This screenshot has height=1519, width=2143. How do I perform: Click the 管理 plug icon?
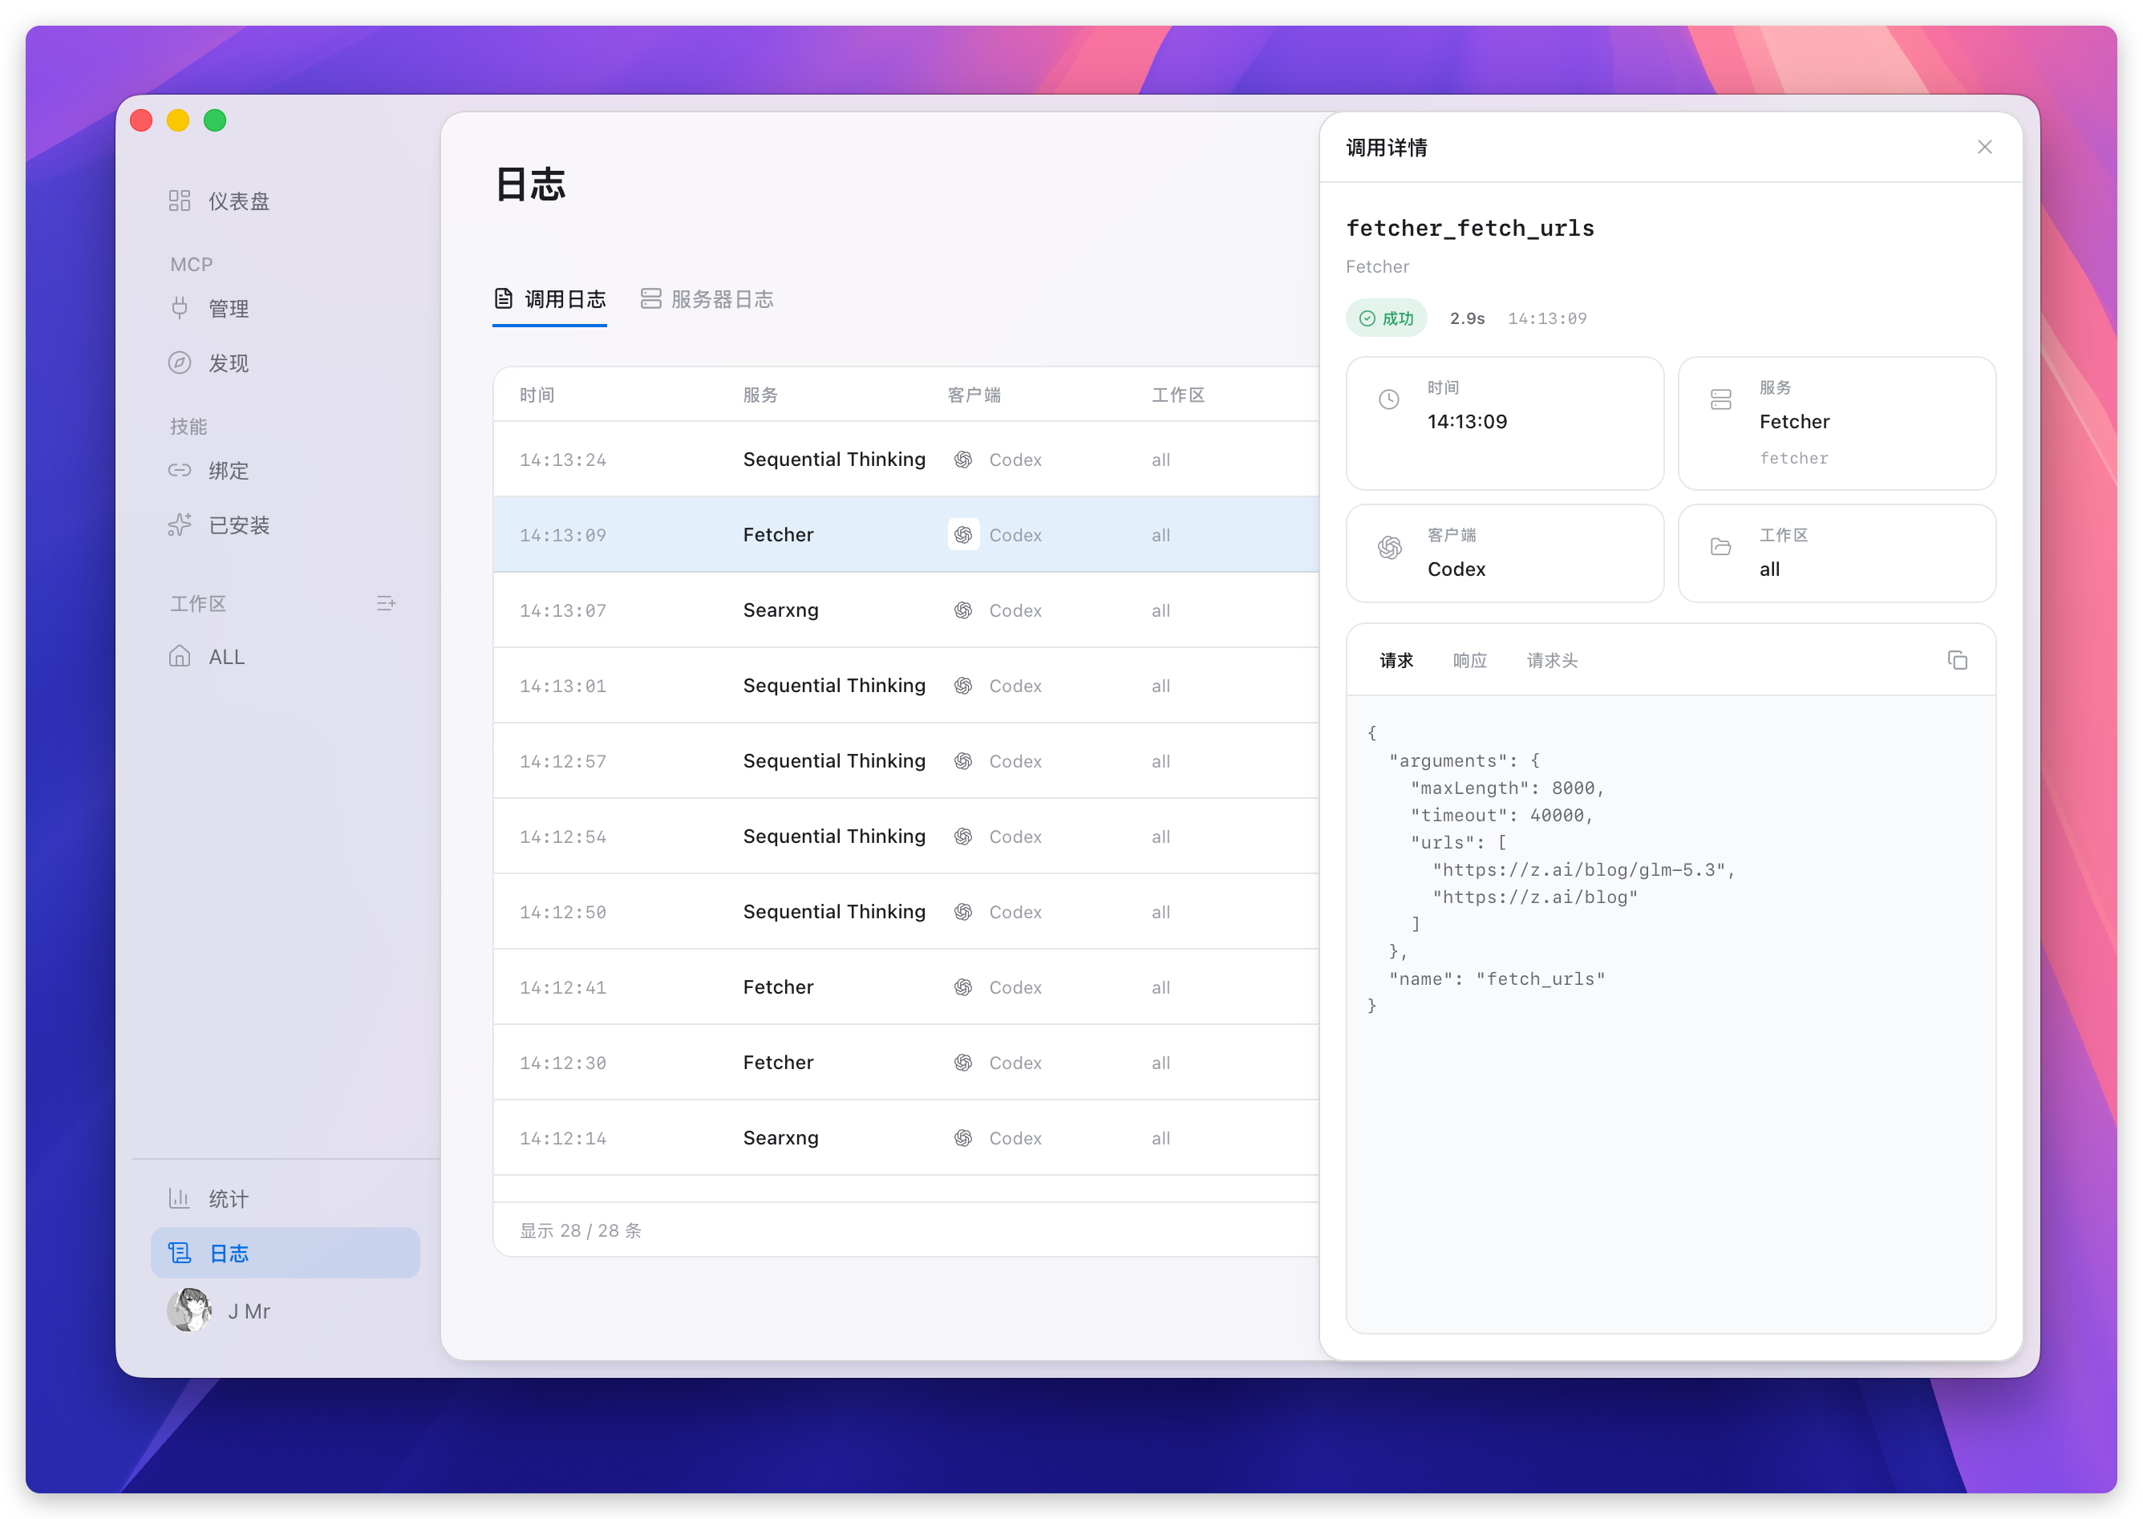click(x=180, y=309)
